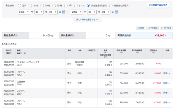Screen dimensions: 179x110
Task: Open the end day 30 dropdown
Action: [106, 12]
